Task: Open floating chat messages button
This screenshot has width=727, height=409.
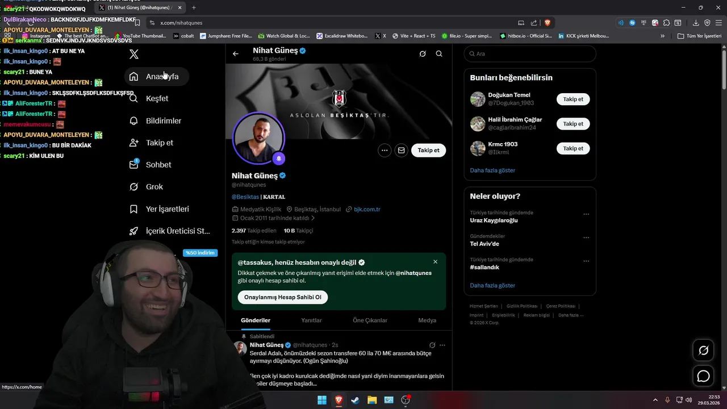Action: click(704, 376)
